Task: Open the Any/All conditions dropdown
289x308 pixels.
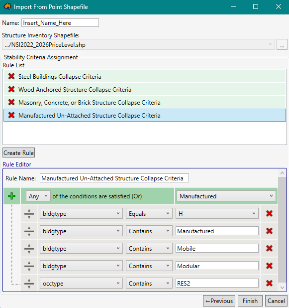Action: pos(38,196)
